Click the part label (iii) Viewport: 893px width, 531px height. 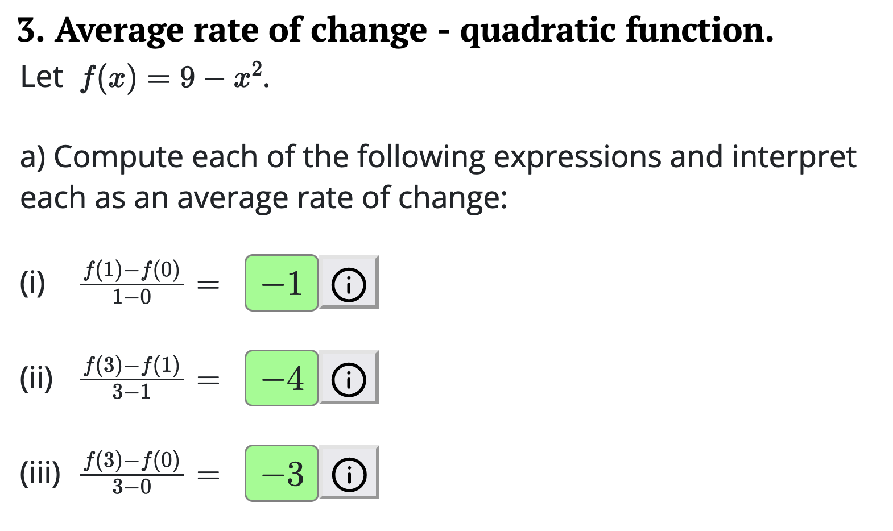[40, 474]
